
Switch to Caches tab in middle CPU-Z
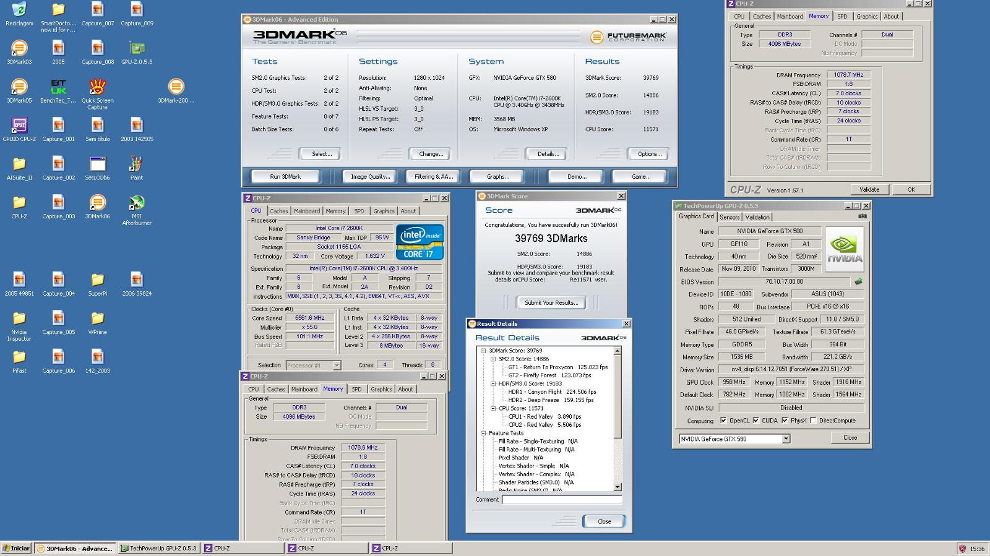pyautogui.click(x=278, y=211)
